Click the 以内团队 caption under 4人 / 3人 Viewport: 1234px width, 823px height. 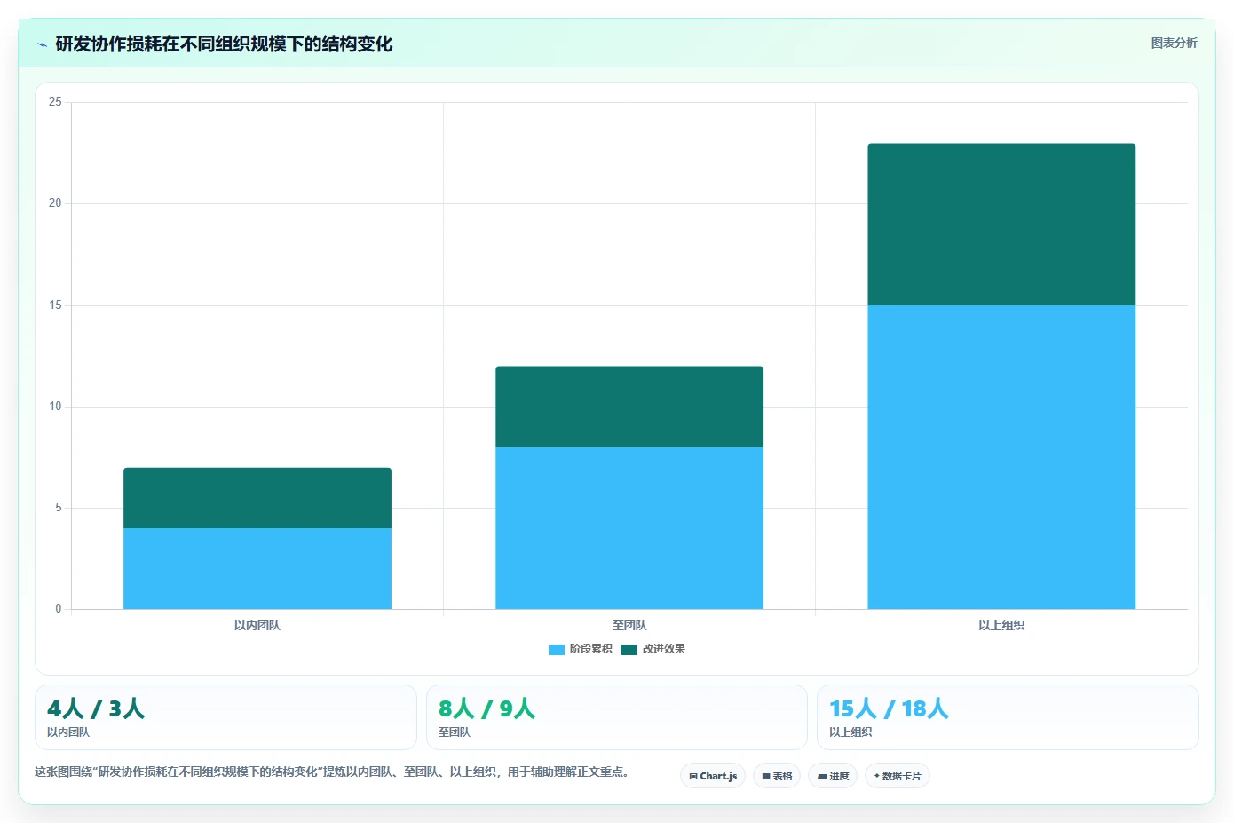click(68, 732)
